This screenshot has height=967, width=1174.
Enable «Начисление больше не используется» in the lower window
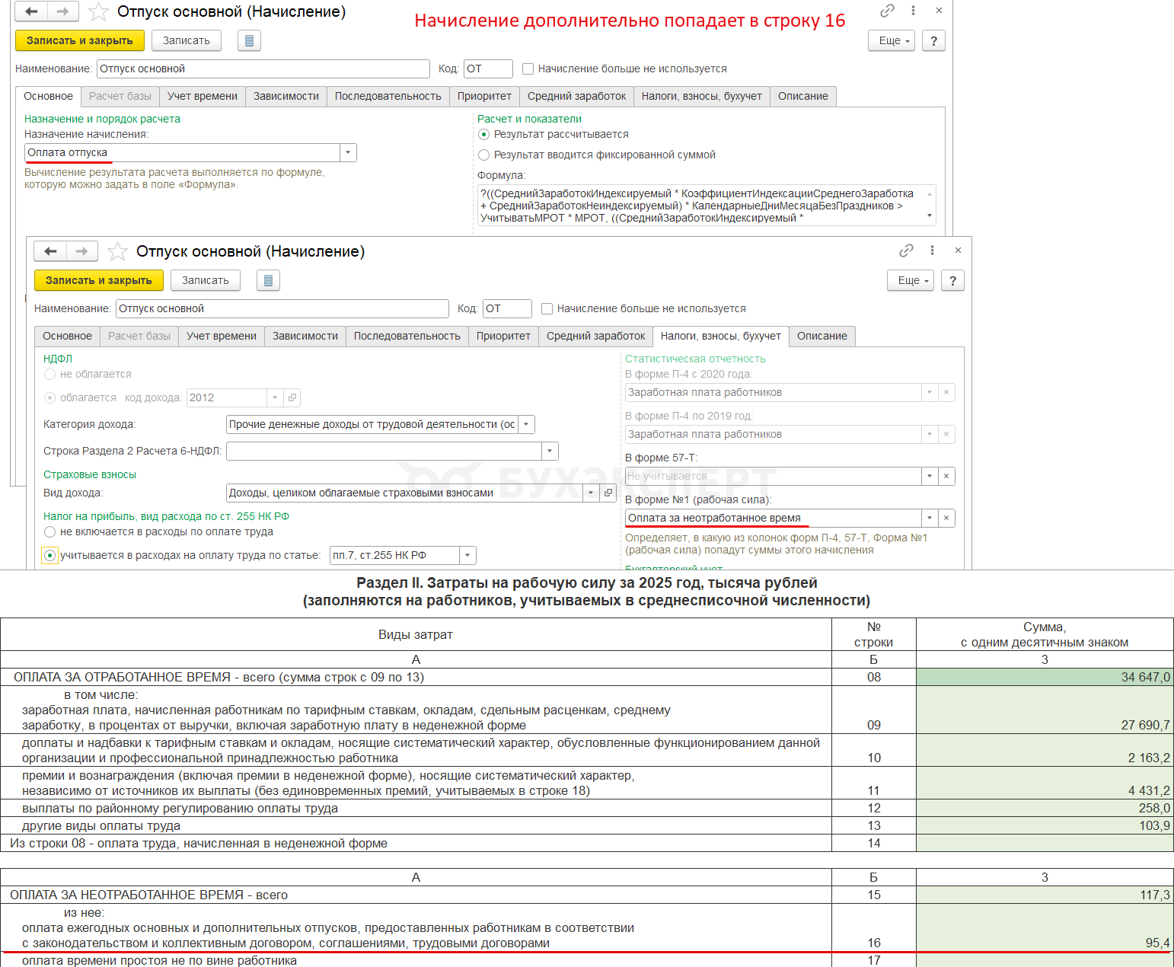coord(547,309)
